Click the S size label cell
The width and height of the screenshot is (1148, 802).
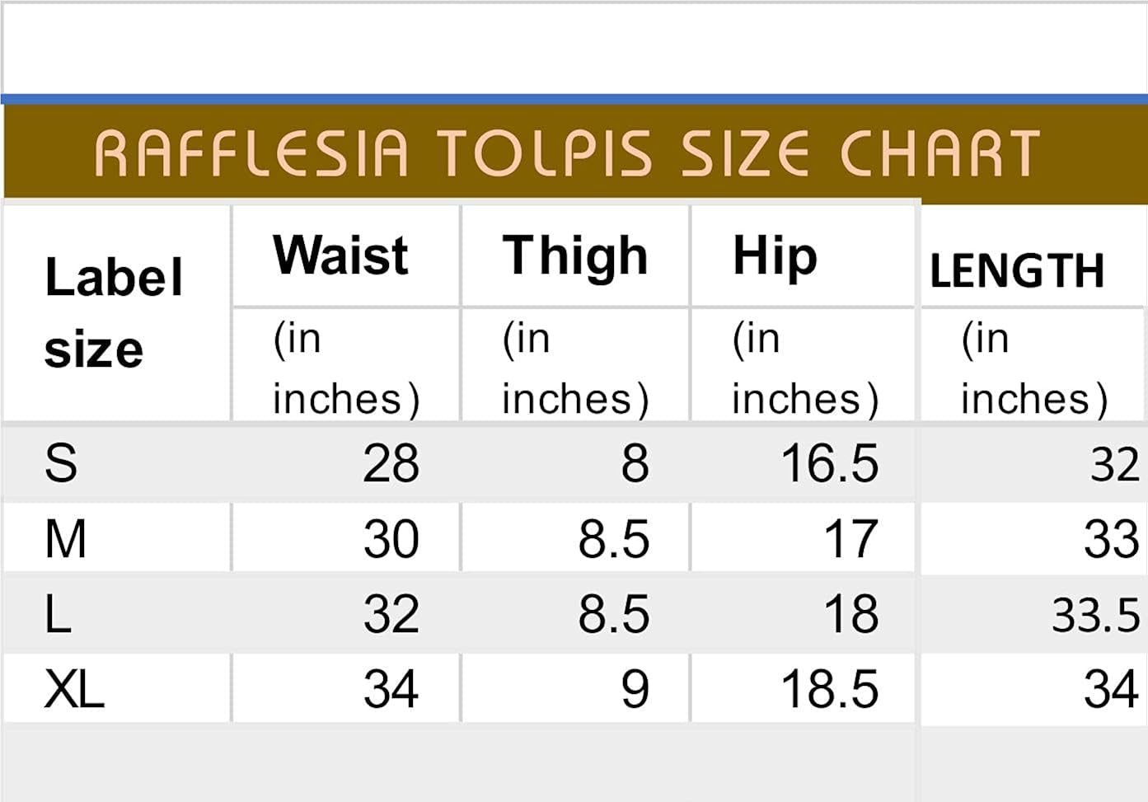click(x=61, y=463)
